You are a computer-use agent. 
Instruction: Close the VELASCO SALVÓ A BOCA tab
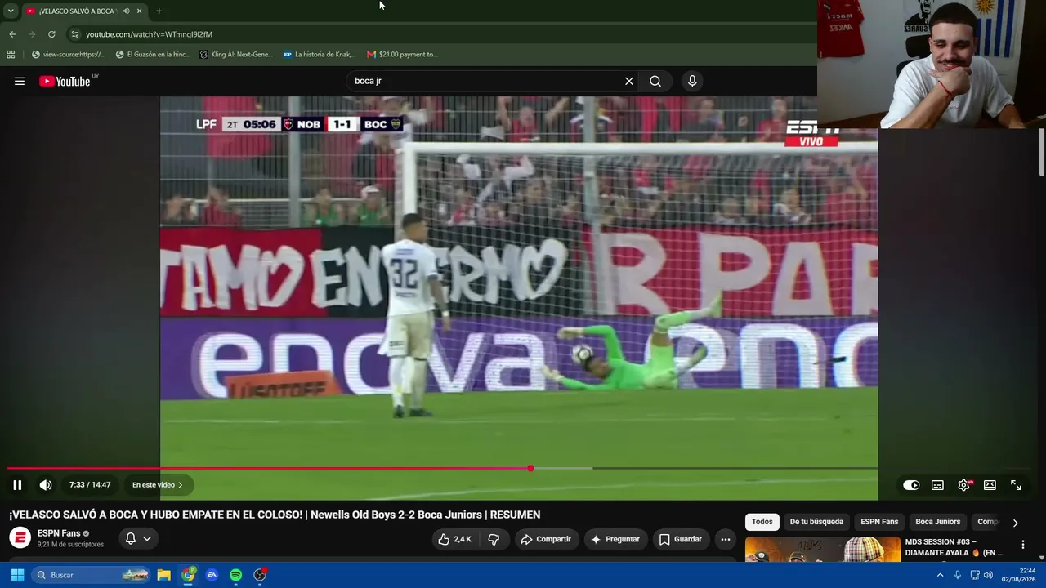139,11
